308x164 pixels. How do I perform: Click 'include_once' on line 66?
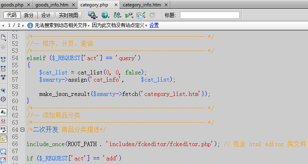tap(46, 144)
